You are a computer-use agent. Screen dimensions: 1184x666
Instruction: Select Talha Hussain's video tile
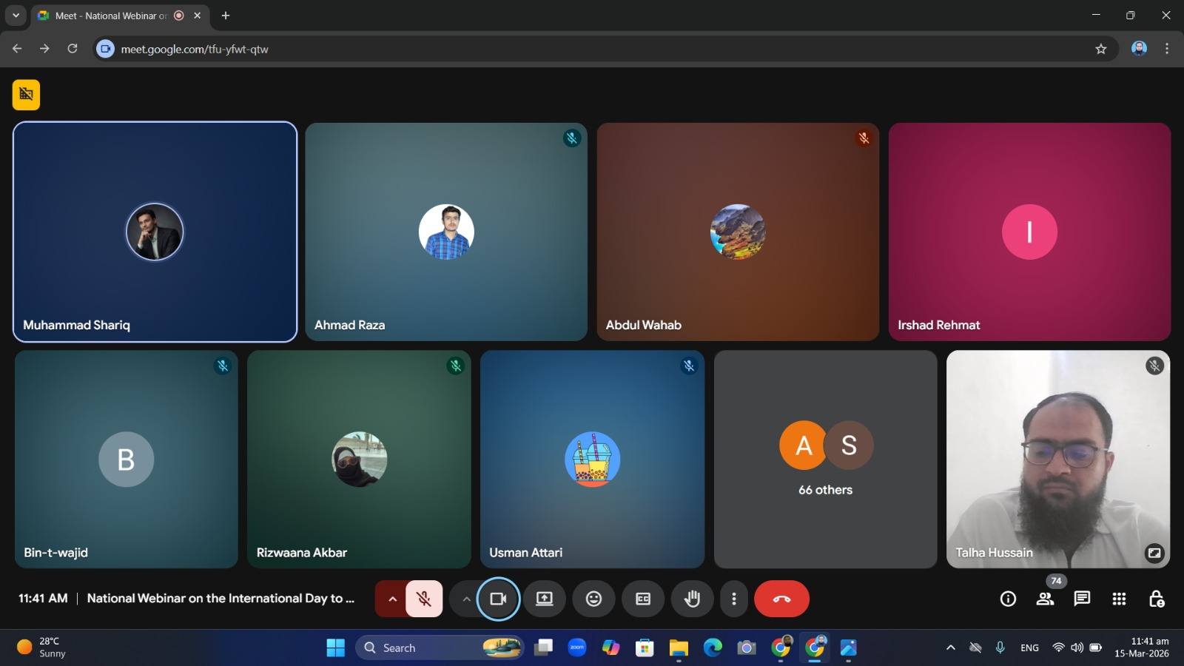pos(1057,459)
